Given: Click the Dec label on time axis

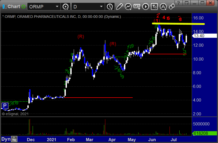Looking at the screenshot, I should click(x=31, y=140).
